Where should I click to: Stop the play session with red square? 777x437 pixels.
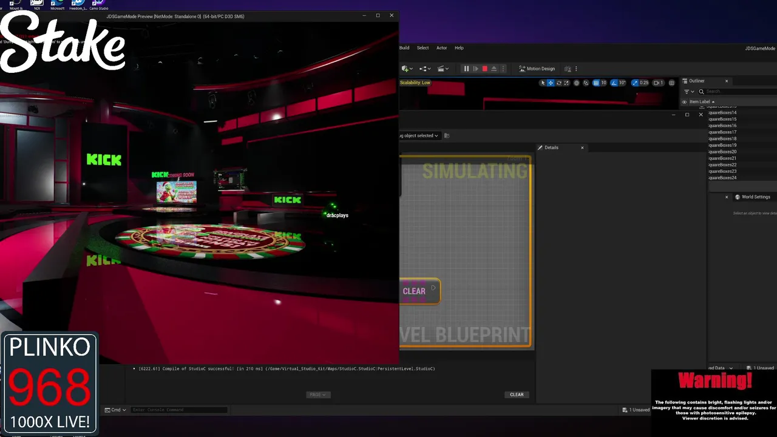484,69
